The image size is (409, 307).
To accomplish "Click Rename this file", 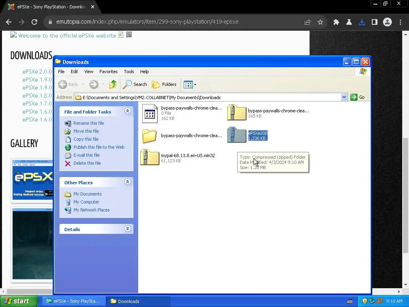I will coord(89,123).
